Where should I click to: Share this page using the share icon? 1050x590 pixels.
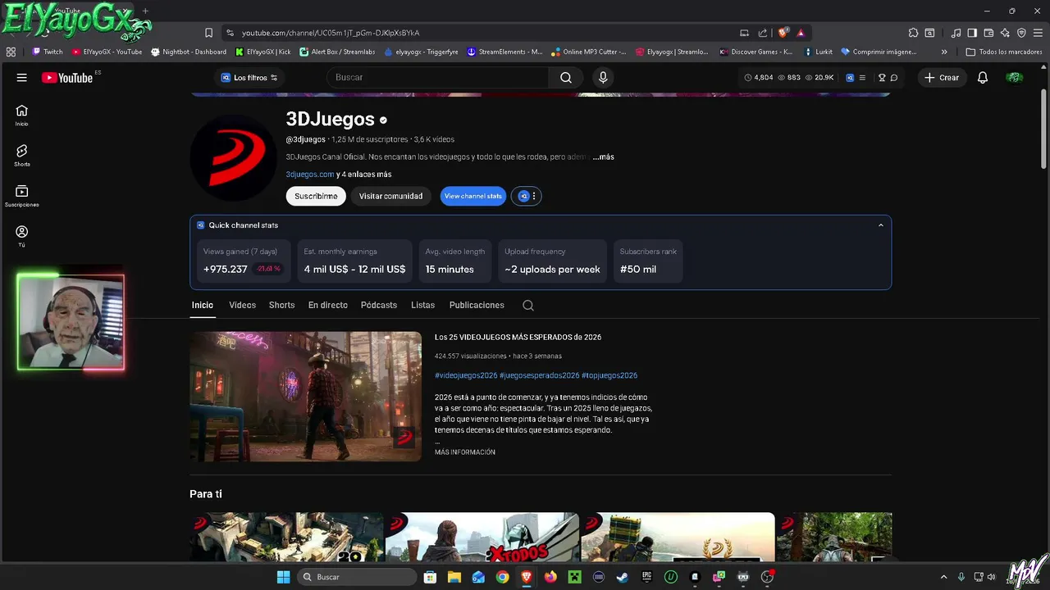[x=762, y=33]
